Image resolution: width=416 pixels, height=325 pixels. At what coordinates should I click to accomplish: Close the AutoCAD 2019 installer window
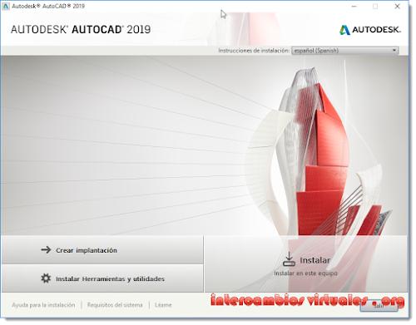pos(397,6)
